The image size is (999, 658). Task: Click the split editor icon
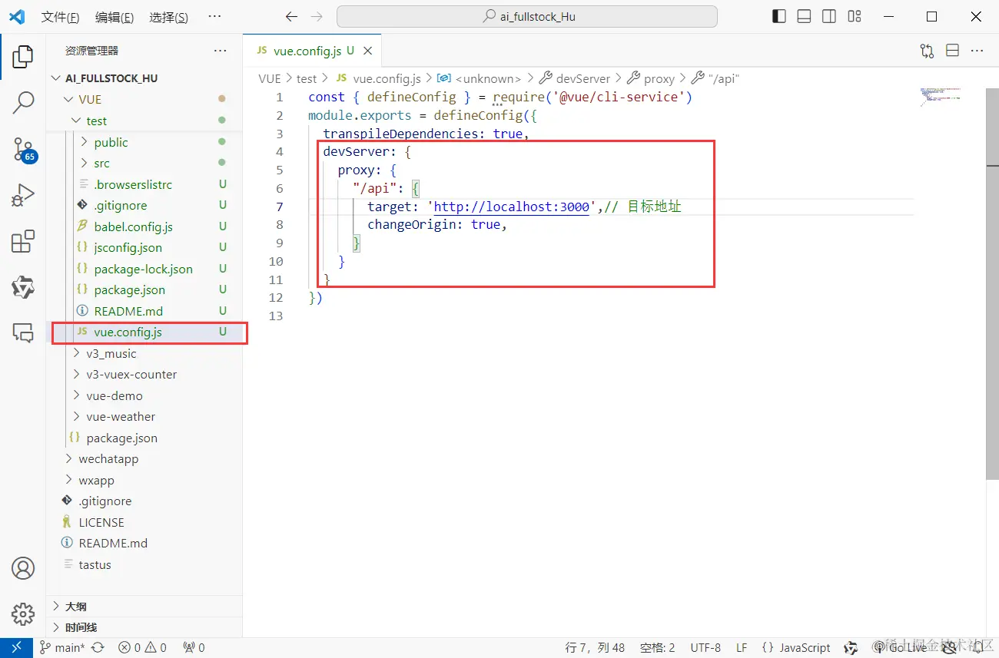pos(952,51)
